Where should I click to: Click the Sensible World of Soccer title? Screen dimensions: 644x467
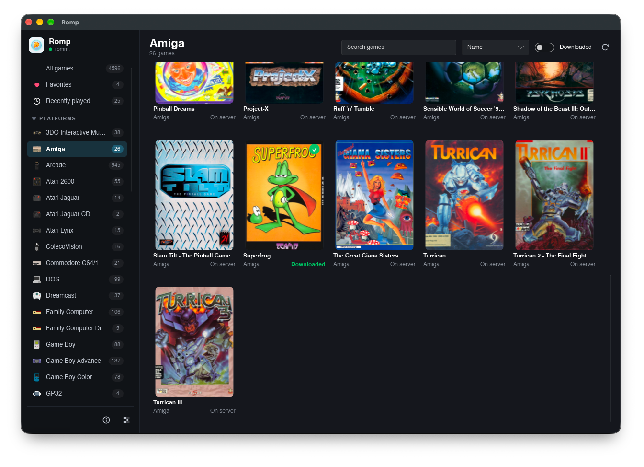click(463, 109)
